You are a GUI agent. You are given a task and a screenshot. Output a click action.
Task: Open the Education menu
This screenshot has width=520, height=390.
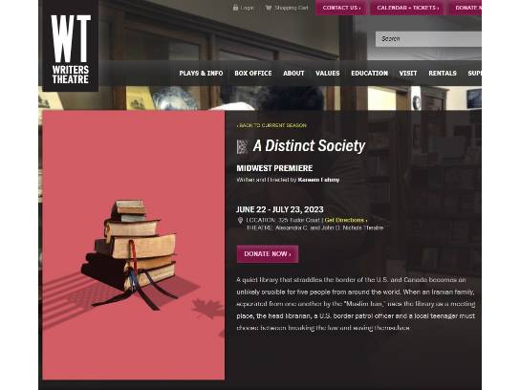[x=369, y=74]
